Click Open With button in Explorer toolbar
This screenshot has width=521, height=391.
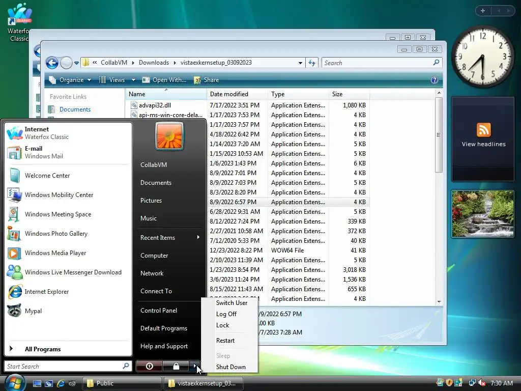click(x=164, y=80)
